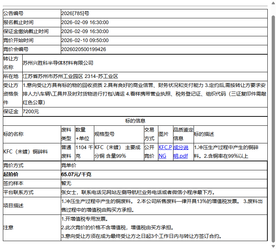Click the 报名截止时间 label
This screenshot has width=276, height=249.
(x=18, y=23)
